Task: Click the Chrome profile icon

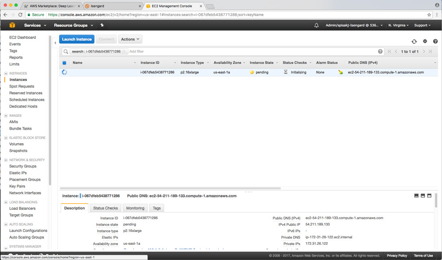Action: [437, 5]
